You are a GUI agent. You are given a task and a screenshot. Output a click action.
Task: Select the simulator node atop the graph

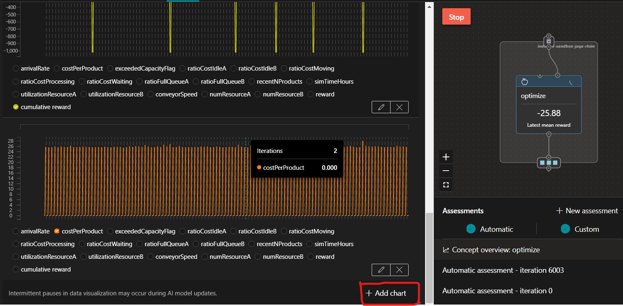pos(549,41)
